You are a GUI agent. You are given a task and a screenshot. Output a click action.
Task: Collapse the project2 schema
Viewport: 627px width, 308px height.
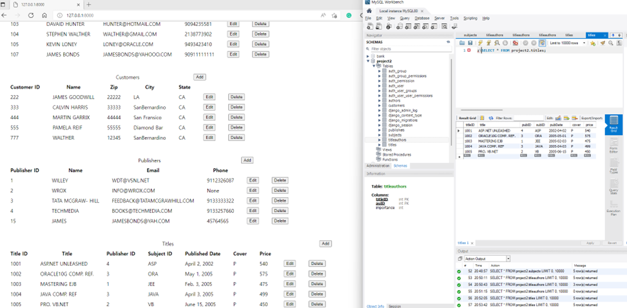point(368,61)
